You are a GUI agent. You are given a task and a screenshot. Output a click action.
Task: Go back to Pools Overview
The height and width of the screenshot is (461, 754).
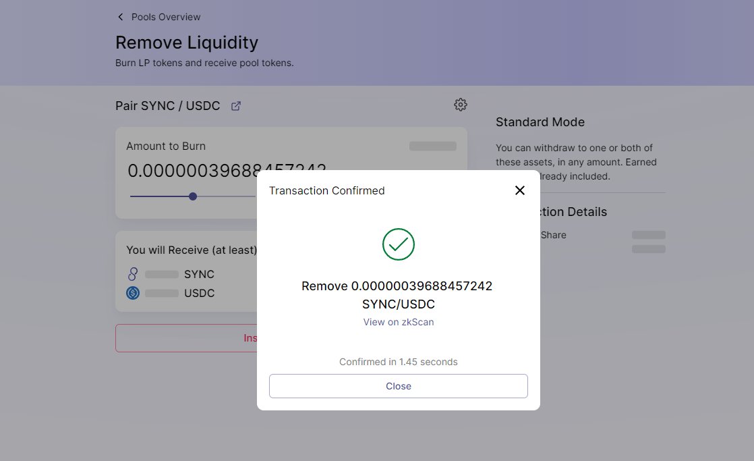point(166,17)
